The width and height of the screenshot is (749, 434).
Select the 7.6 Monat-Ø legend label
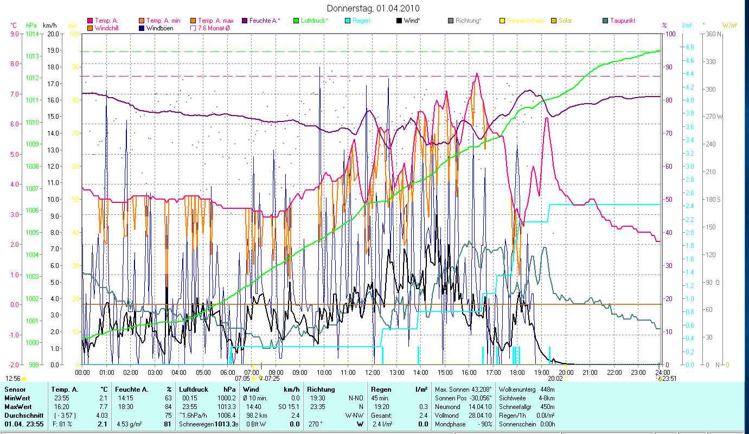(214, 28)
